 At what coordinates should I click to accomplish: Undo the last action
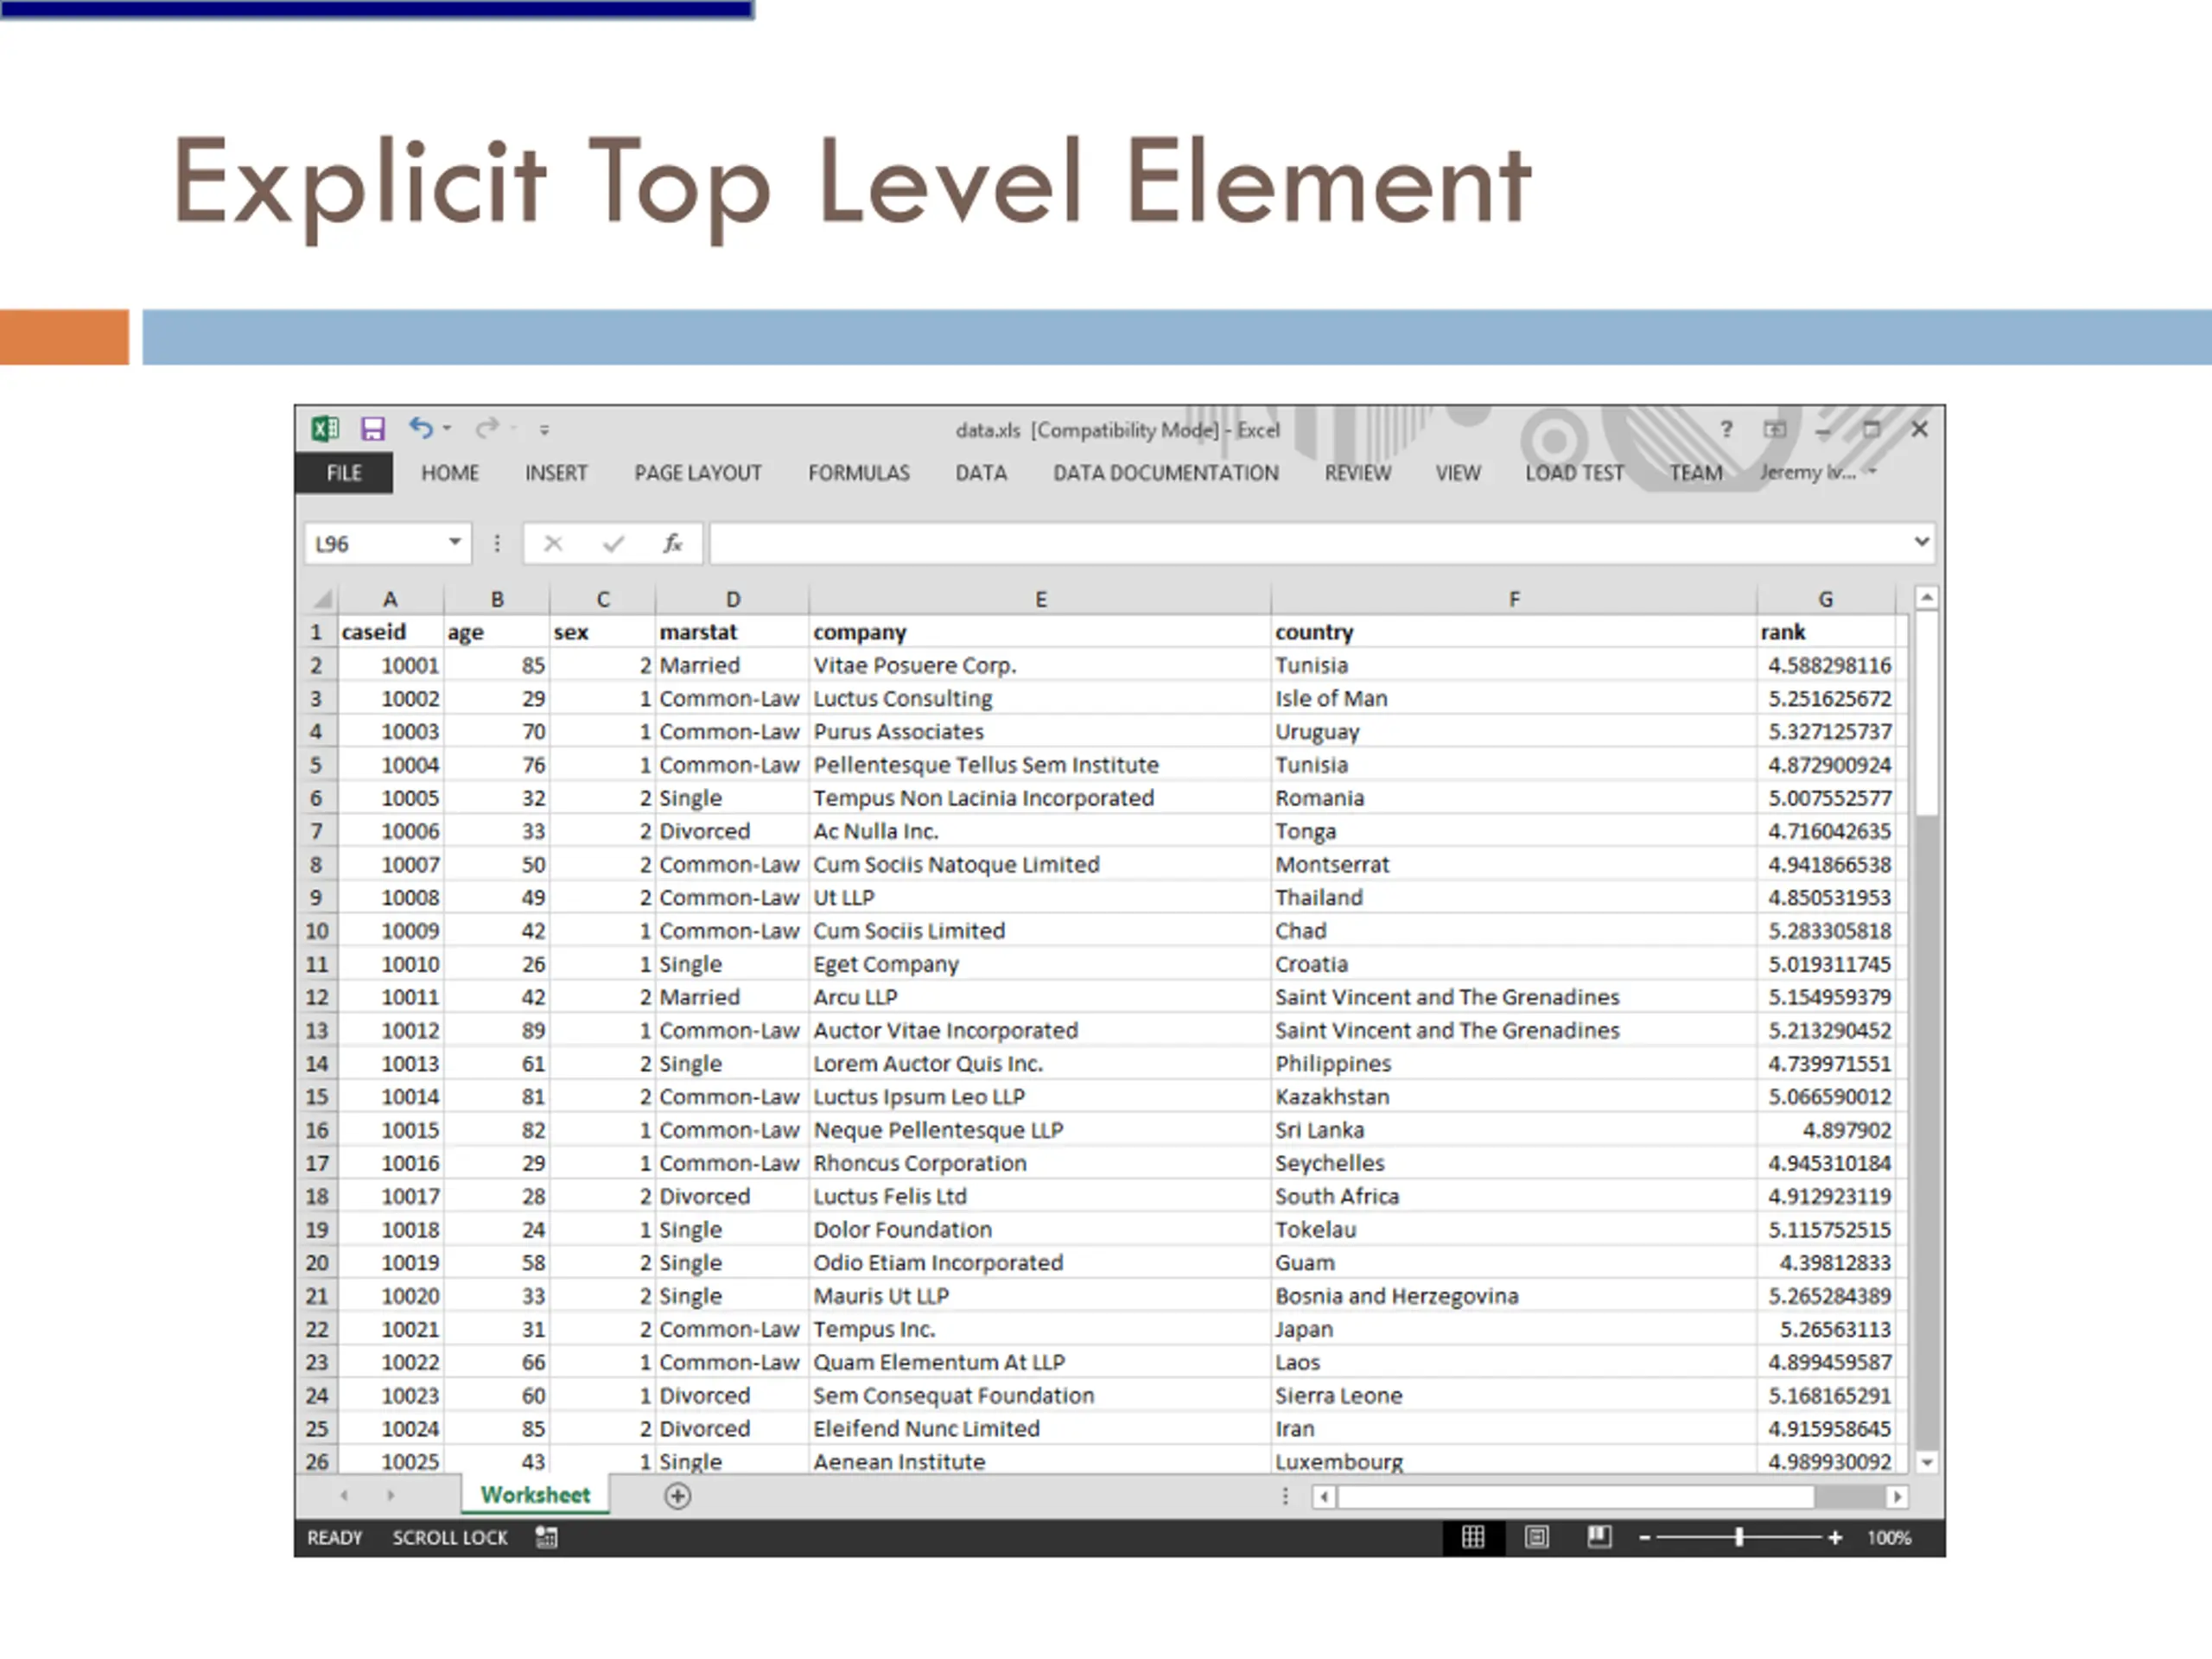[x=420, y=428]
